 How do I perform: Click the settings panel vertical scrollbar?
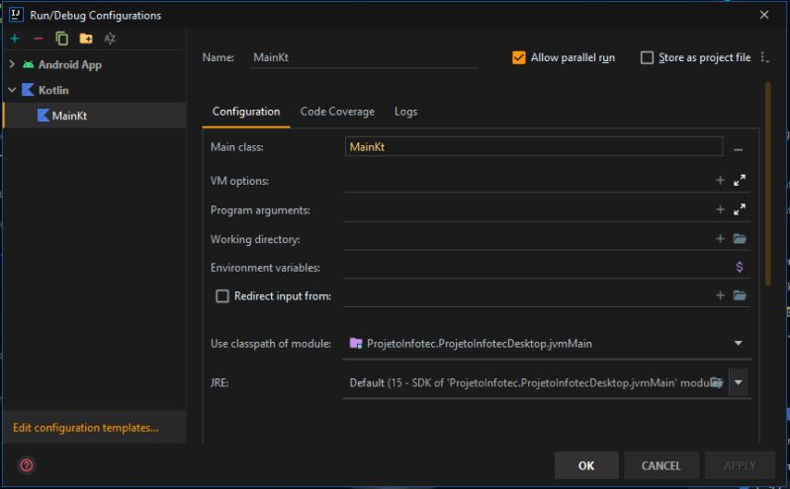(x=768, y=184)
